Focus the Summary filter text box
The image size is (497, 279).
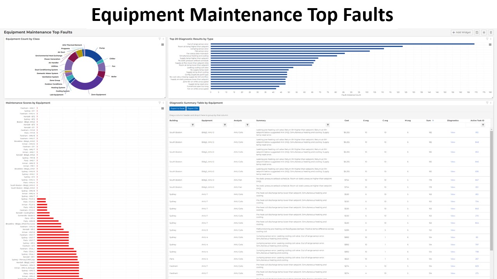pos(291,125)
